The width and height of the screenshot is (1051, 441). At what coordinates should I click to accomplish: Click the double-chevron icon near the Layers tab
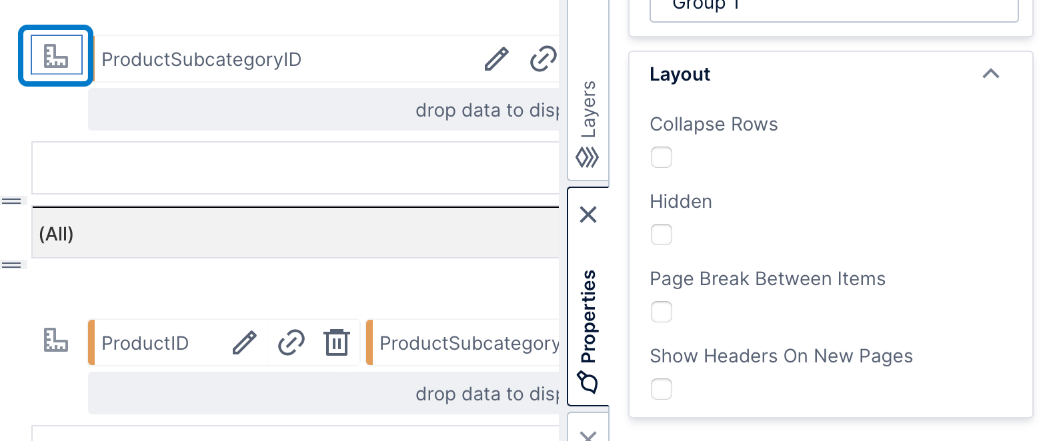point(588,158)
